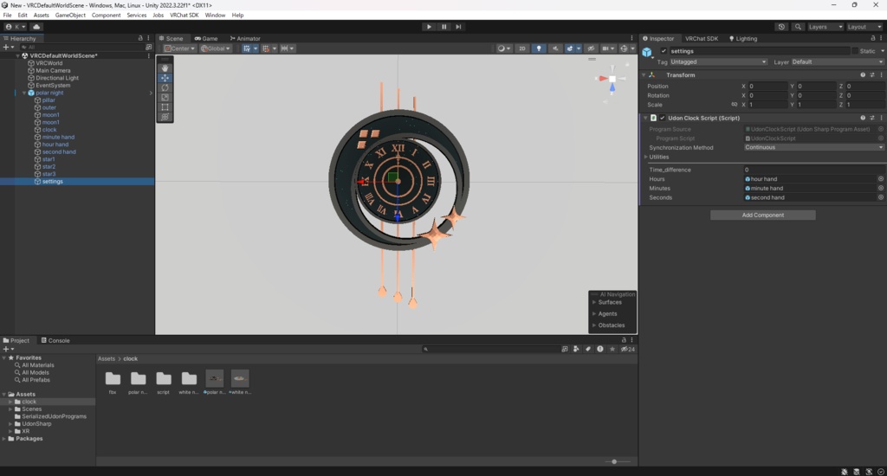Switch to the Game tab
Viewport: 887px width, 476px height.
click(x=206, y=38)
